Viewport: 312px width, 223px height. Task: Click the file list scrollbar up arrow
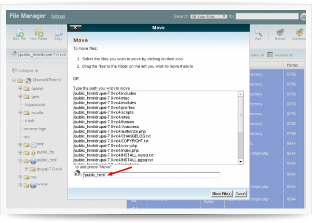coord(240,94)
